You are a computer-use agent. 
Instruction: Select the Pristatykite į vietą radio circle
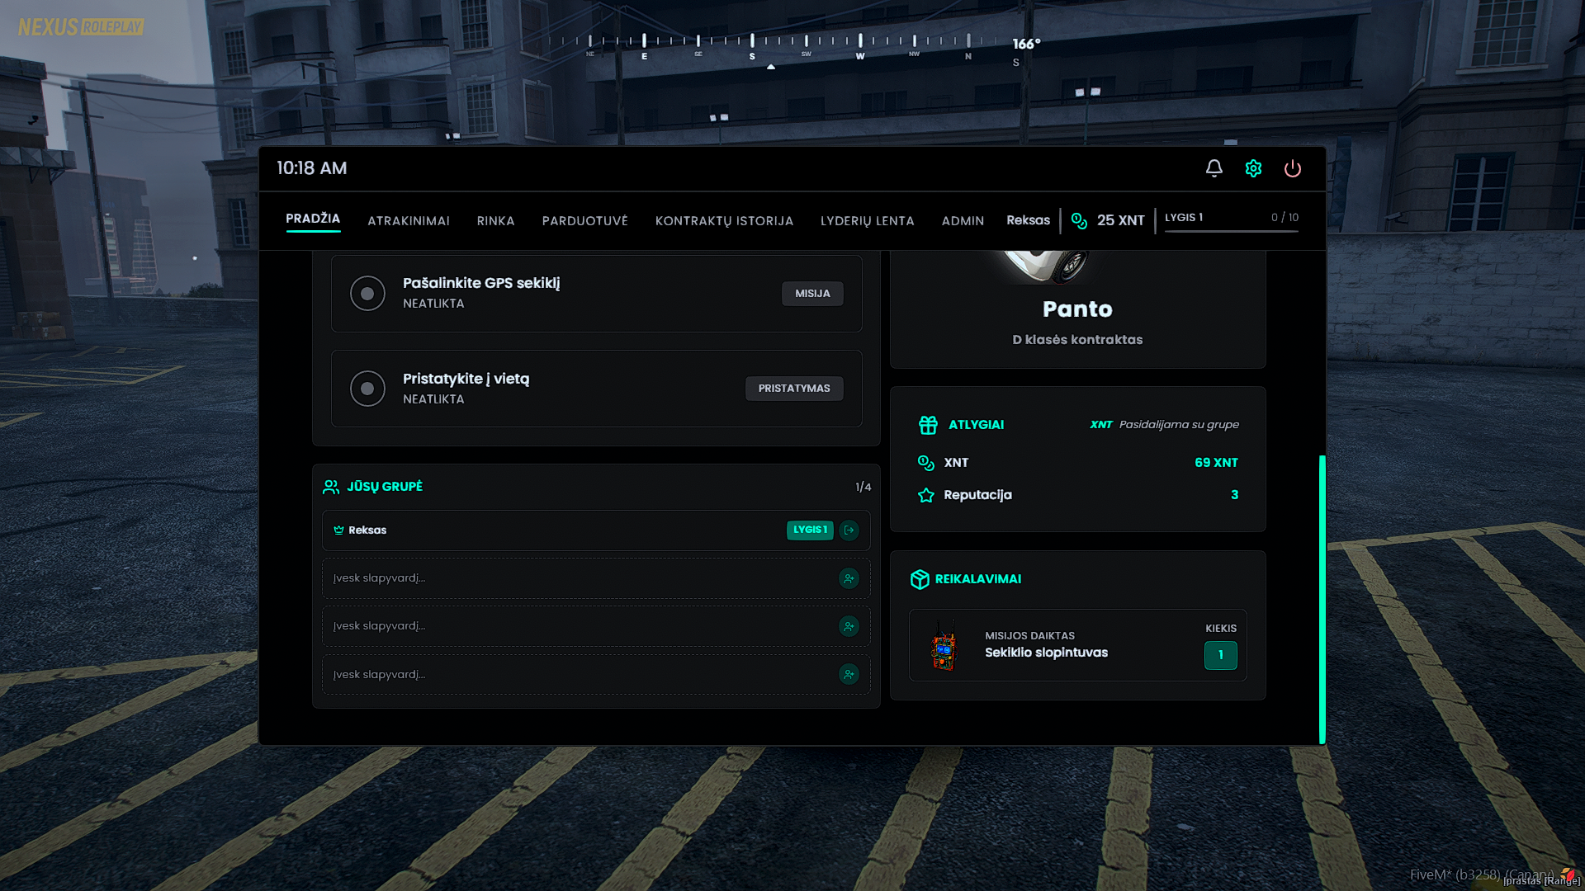[367, 389]
